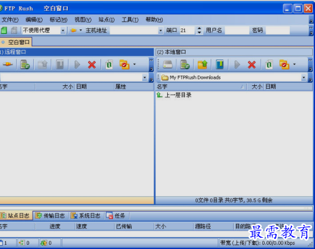
Task: Open the 文件(F) menu
Action: (x=10, y=20)
